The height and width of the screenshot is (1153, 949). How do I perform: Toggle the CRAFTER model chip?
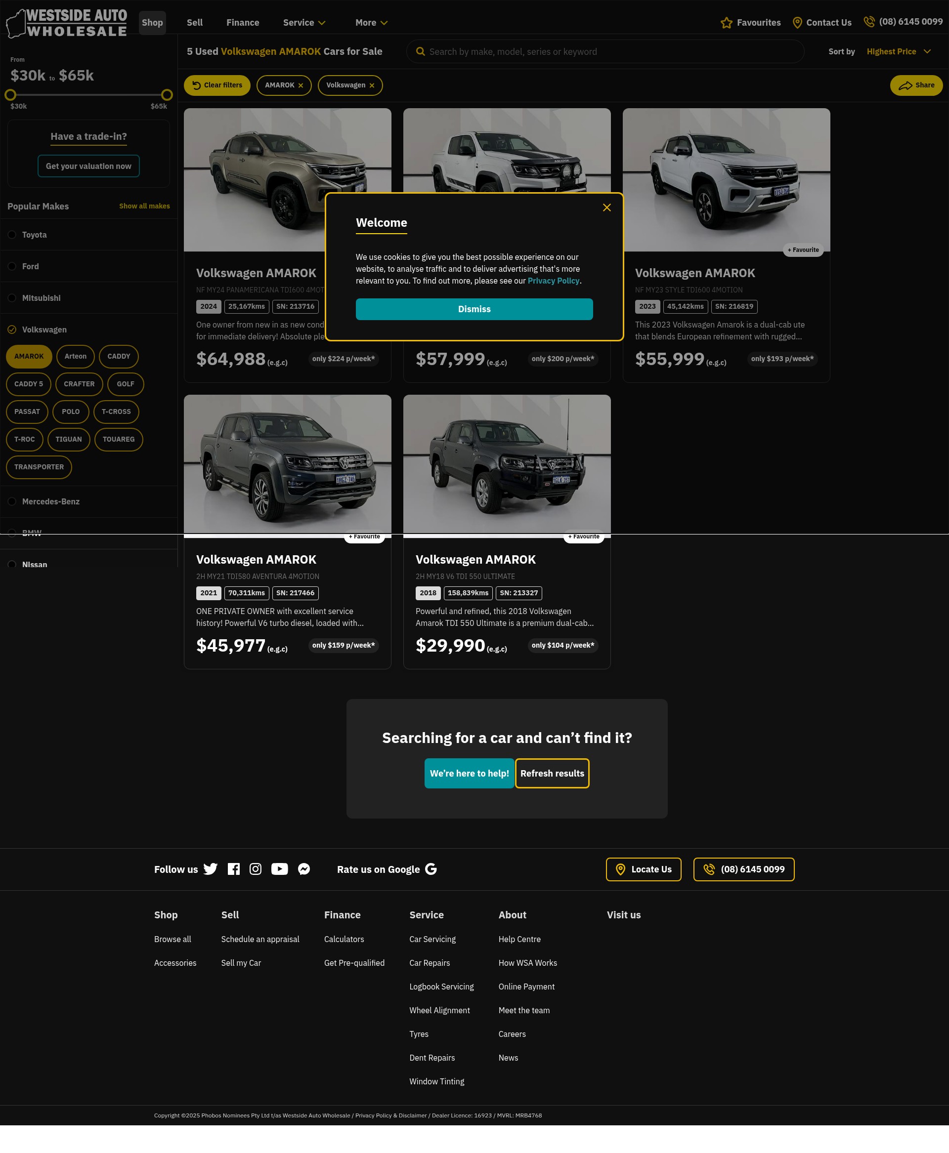coord(79,384)
